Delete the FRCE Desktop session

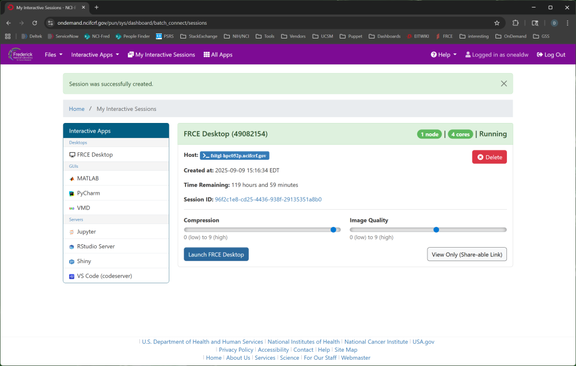pyautogui.click(x=489, y=157)
